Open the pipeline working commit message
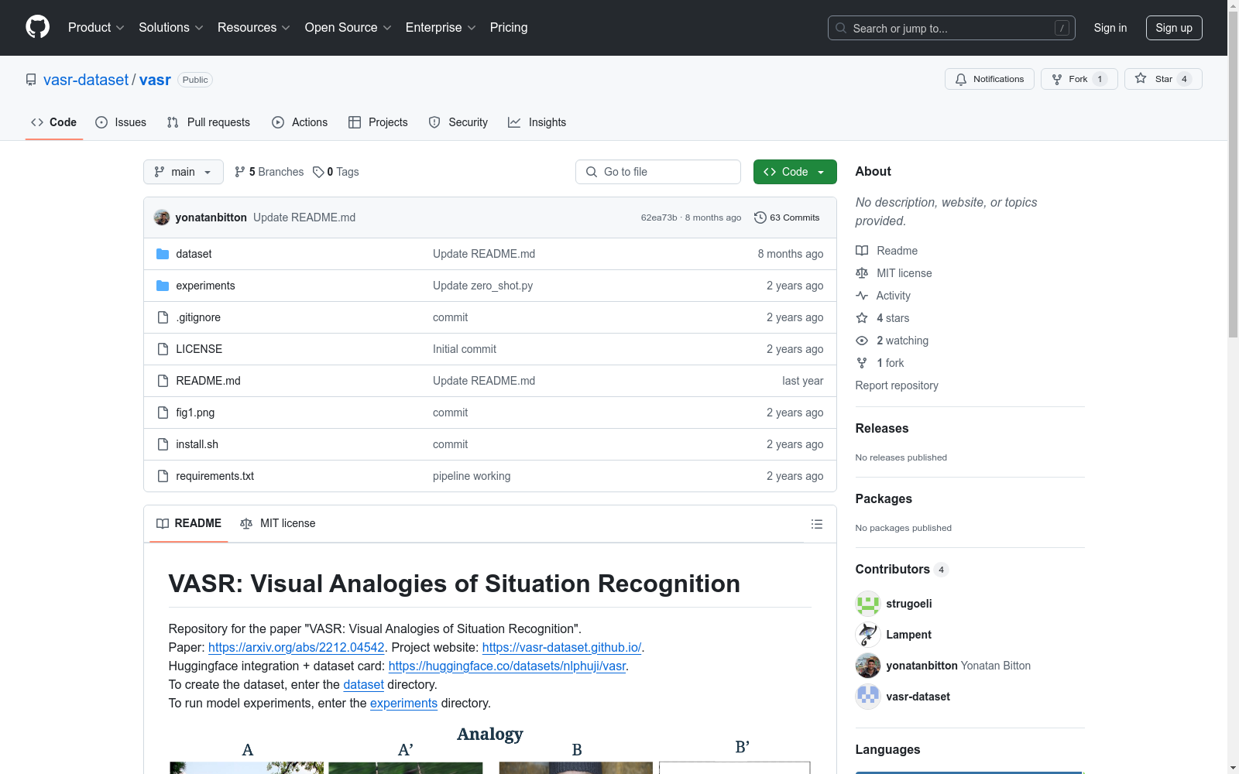The height and width of the screenshot is (774, 1239). [x=472, y=476]
